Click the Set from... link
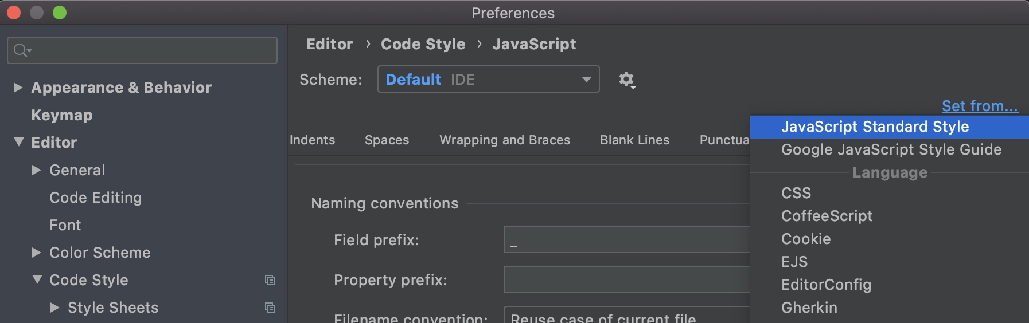 (980, 106)
